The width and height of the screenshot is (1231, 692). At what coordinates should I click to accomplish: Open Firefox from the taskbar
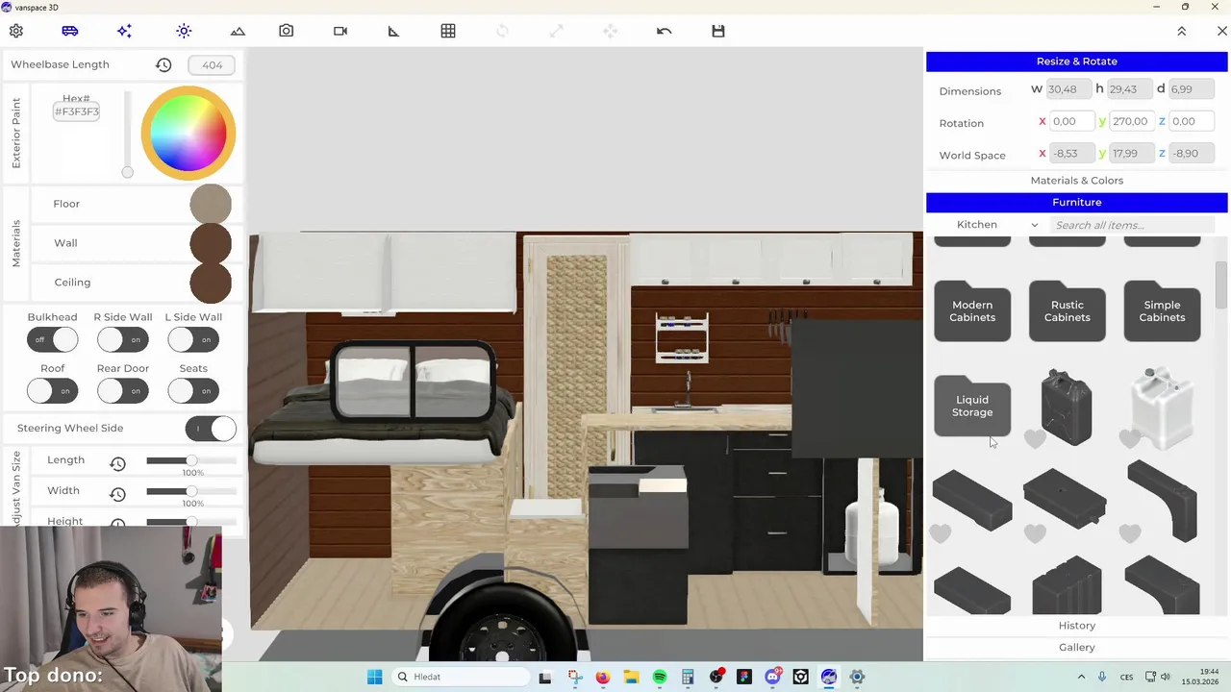(x=602, y=677)
